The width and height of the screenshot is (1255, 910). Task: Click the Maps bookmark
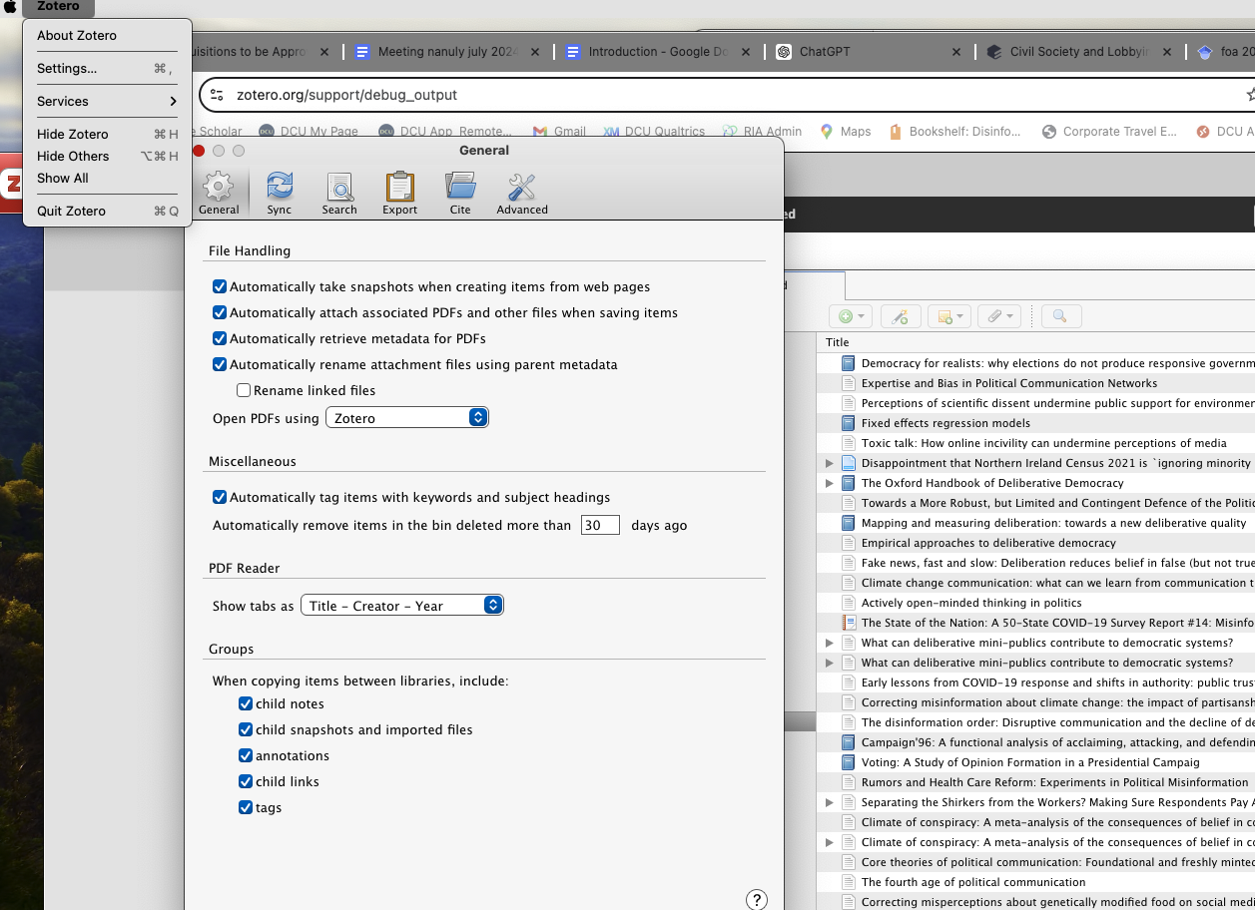coord(846,131)
